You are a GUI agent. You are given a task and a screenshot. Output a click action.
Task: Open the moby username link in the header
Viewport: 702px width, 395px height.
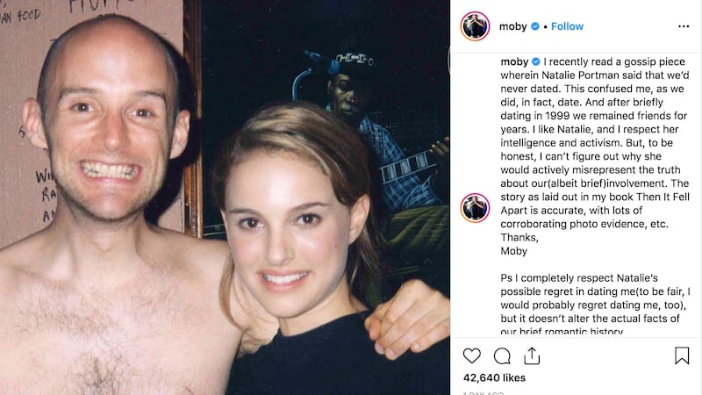click(x=512, y=26)
